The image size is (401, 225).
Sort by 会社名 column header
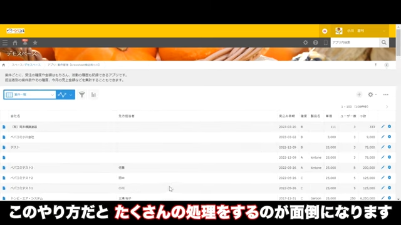pyautogui.click(x=15, y=116)
